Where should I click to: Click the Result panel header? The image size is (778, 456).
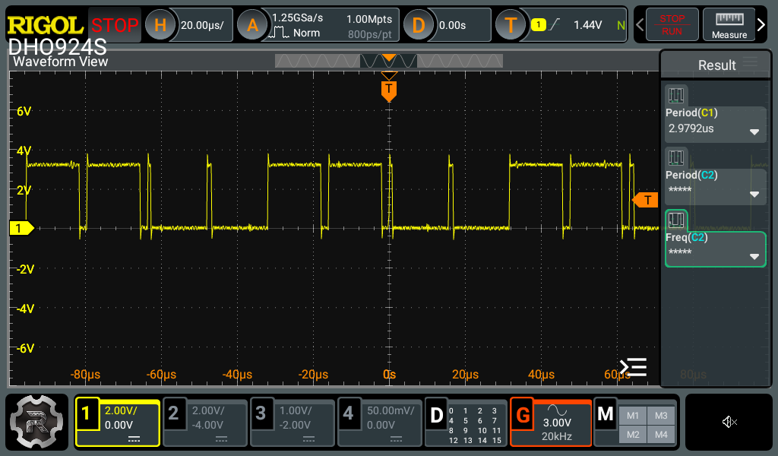coord(716,65)
